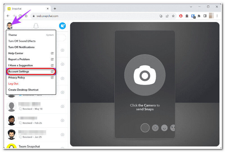The image size is (225, 152).
Task: Click the Bitmoji avatar of Jan 25 chat
Action: pyautogui.click(x=12, y=135)
